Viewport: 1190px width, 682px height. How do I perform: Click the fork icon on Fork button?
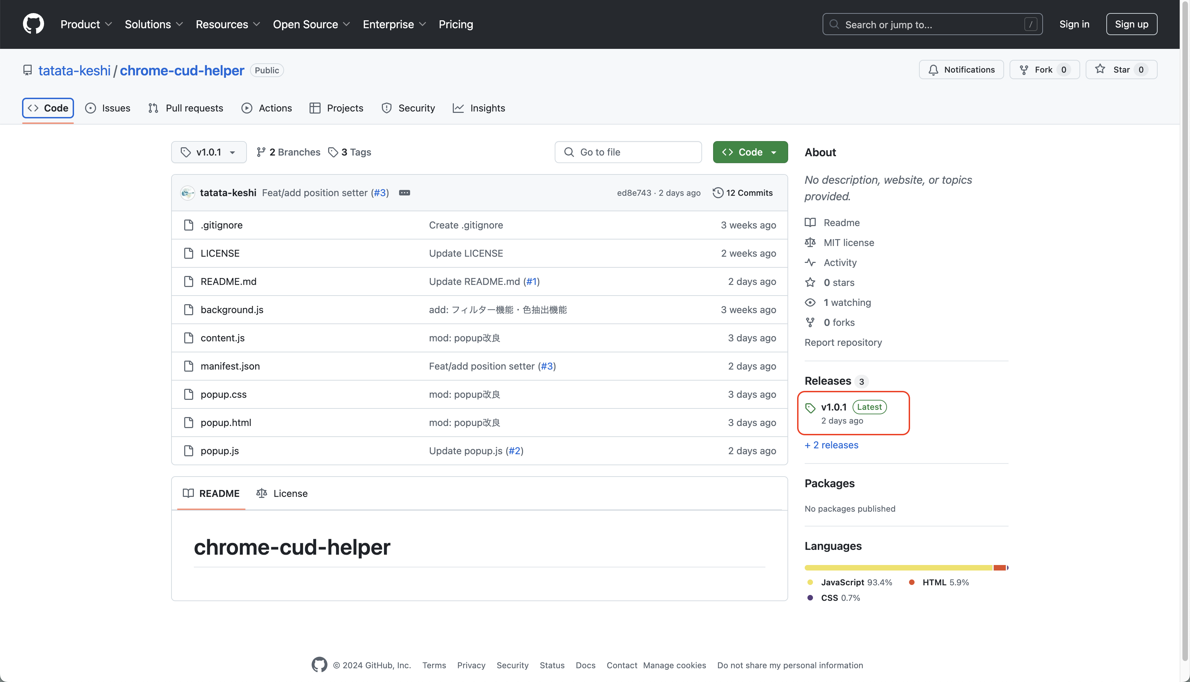coord(1024,70)
